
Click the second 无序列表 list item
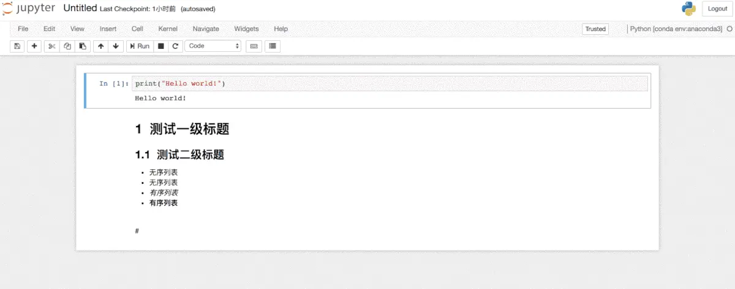pyautogui.click(x=164, y=183)
